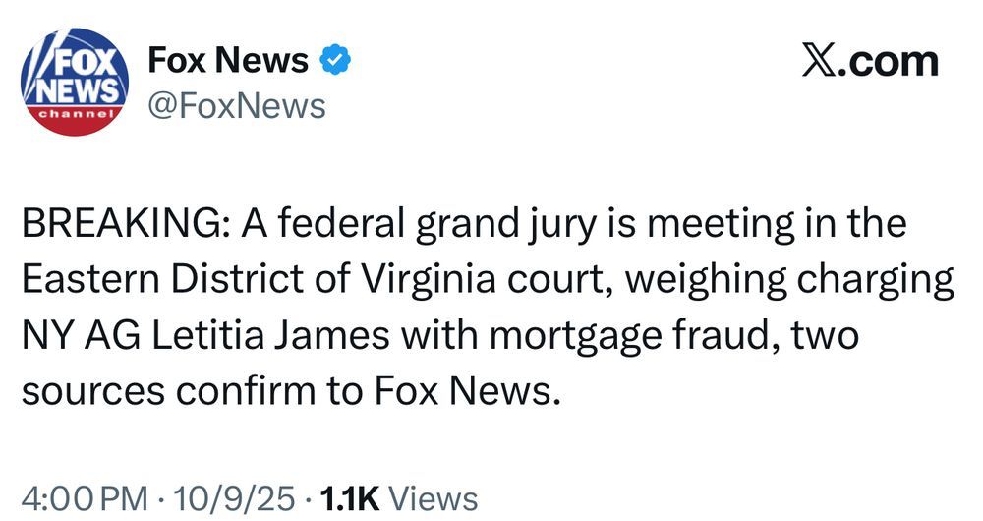Open the Fox News display name
The image size is (983, 521).
point(227,61)
